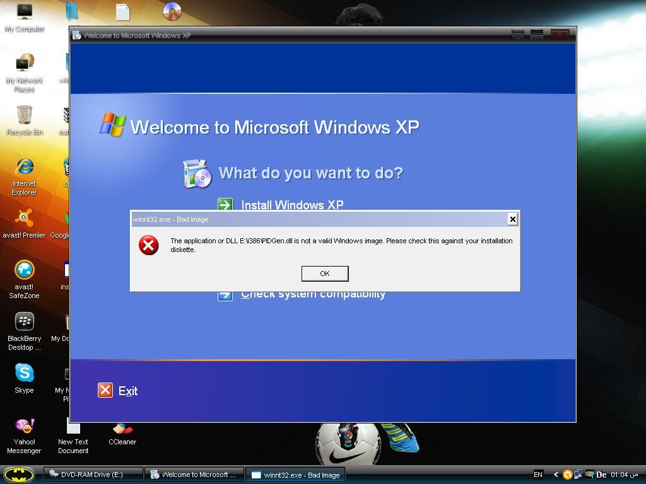Launch CCleaner desktop icon
This screenshot has height=484, width=646.
(x=122, y=435)
